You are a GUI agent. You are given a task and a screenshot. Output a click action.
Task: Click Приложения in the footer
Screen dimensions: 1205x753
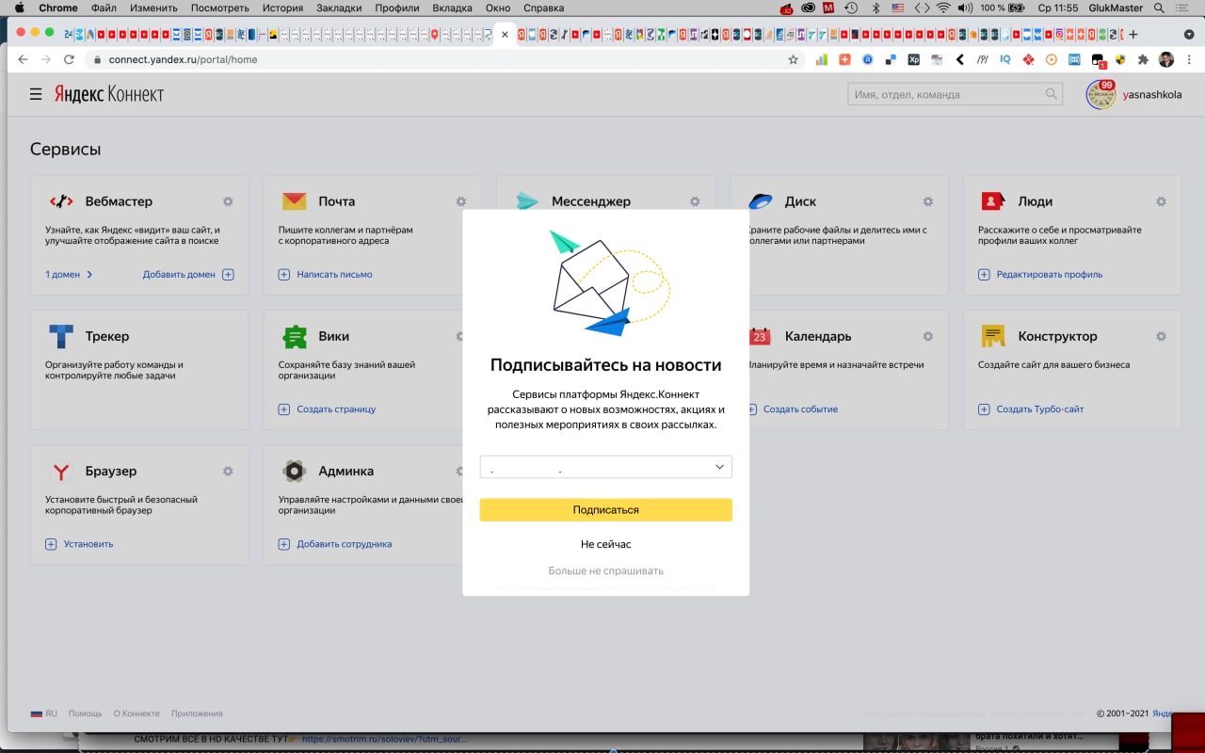pos(197,713)
